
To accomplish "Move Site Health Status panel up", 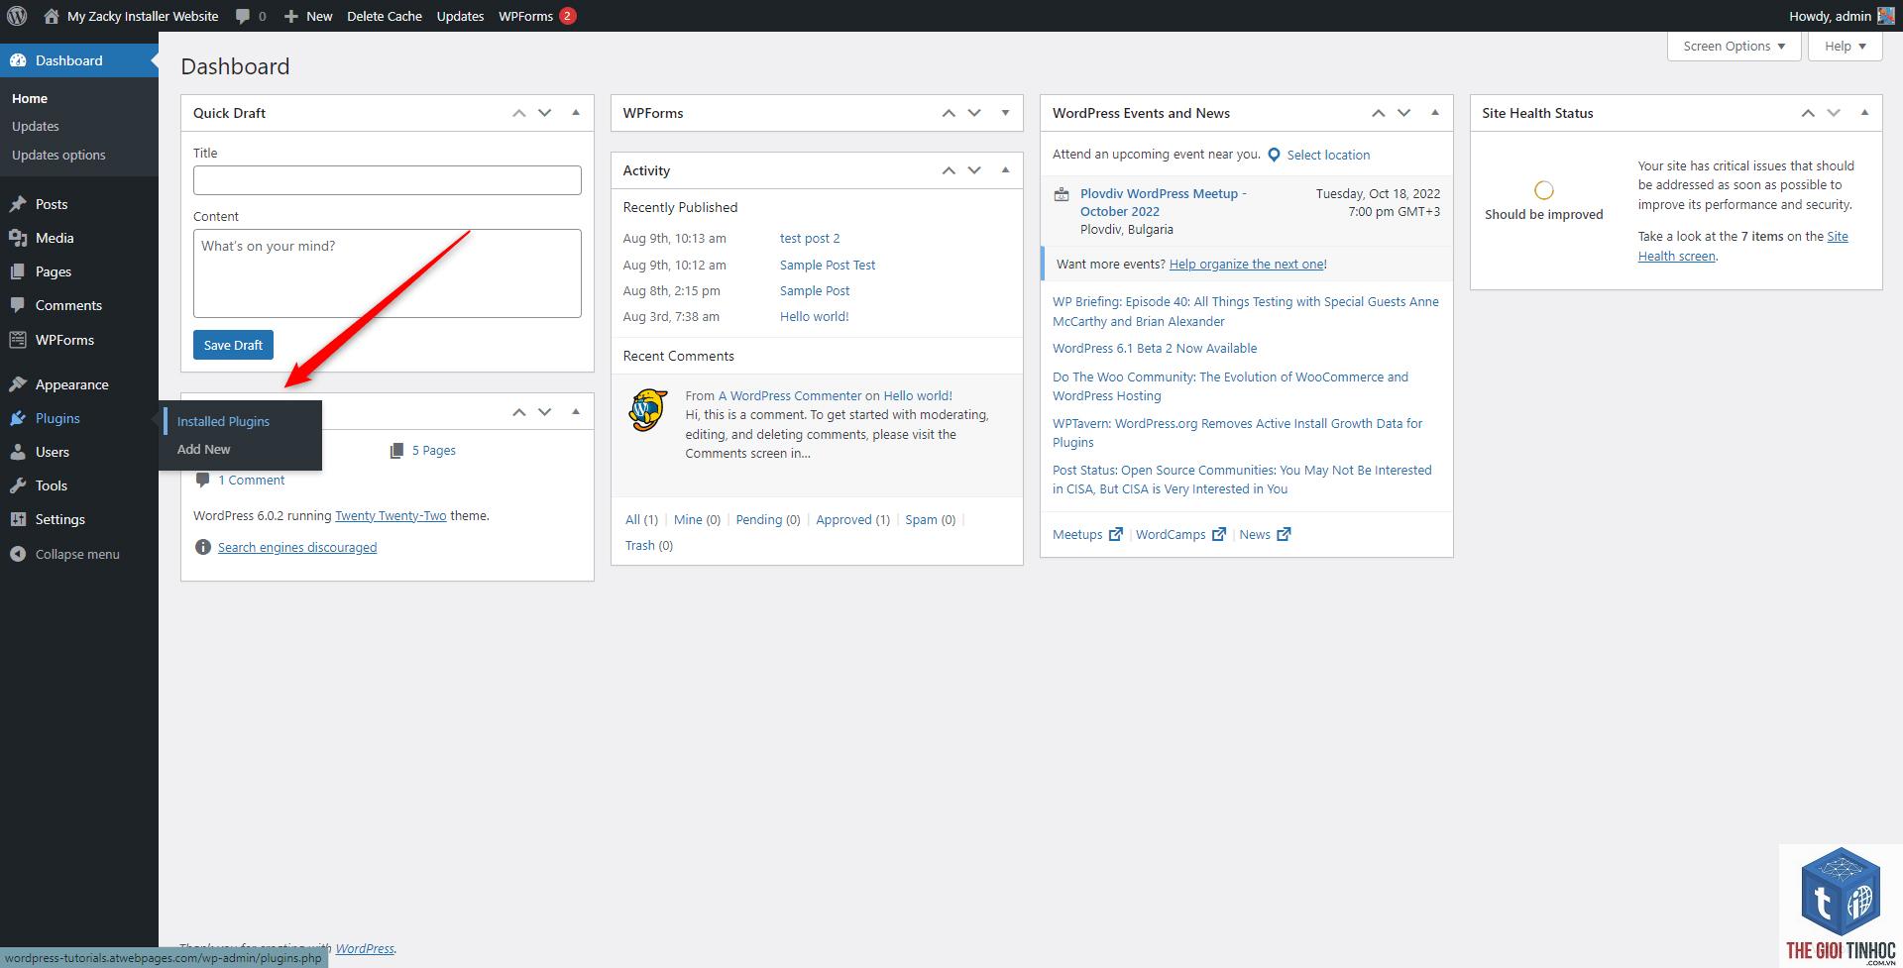I will pos(1808,113).
